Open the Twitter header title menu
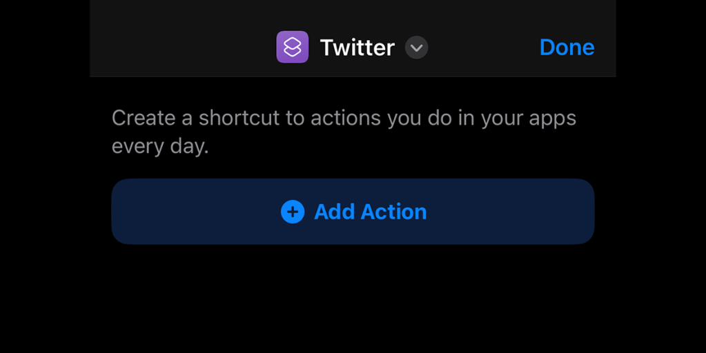706x353 pixels. pos(357,48)
